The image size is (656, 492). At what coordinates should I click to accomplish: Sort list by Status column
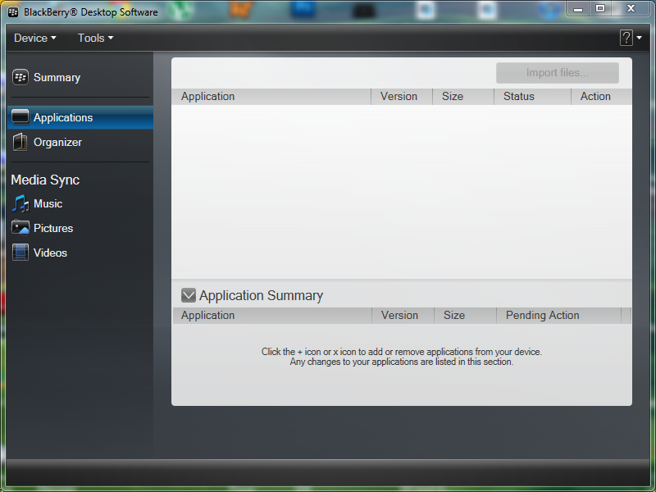[x=532, y=97]
